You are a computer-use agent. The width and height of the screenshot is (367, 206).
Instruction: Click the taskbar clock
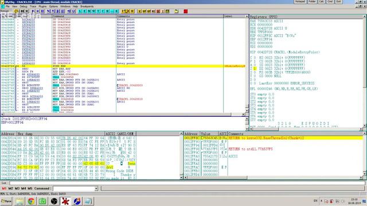click(354, 201)
